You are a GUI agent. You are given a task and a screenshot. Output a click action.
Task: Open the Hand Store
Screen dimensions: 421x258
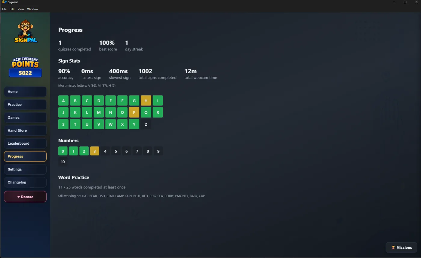(25, 131)
